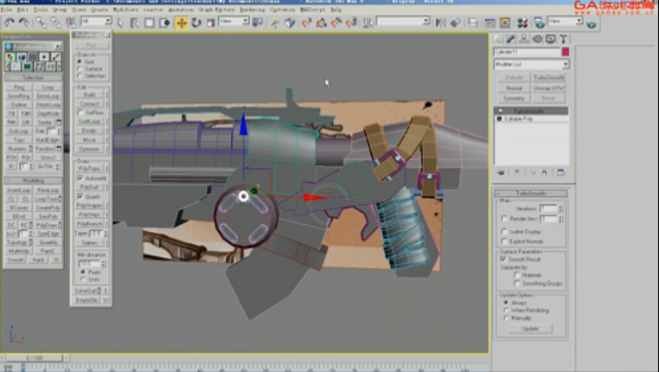Click the Update button in TurboSmooth
The height and width of the screenshot is (372, 659).
click(x=530, y=329)
